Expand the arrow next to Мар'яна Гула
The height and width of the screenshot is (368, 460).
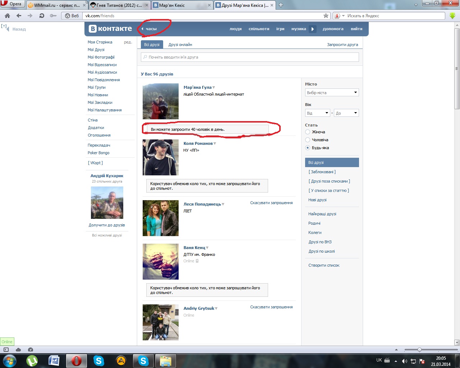214,88
